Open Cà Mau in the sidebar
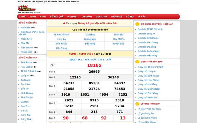 (25, 102)
